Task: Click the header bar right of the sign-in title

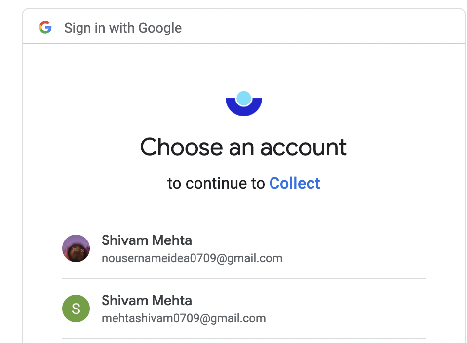Action: click(321, 28)
